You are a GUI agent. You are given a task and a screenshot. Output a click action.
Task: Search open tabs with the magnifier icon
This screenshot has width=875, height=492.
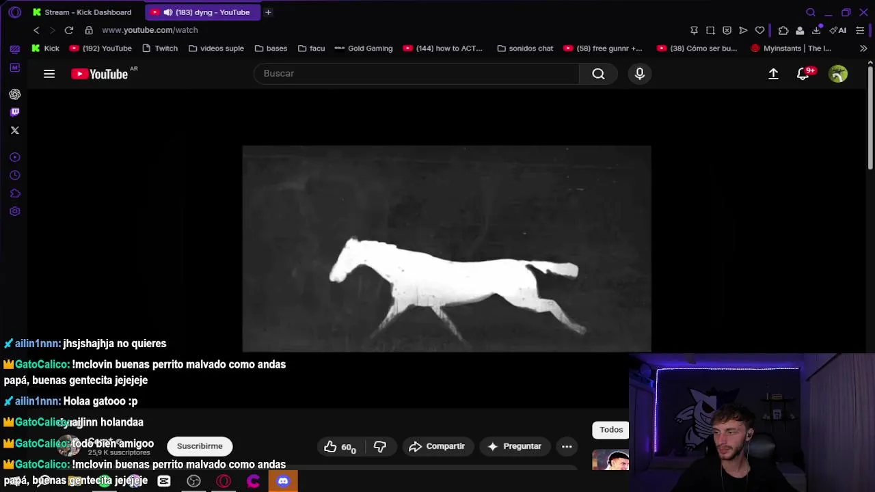(x=811, y=12)
